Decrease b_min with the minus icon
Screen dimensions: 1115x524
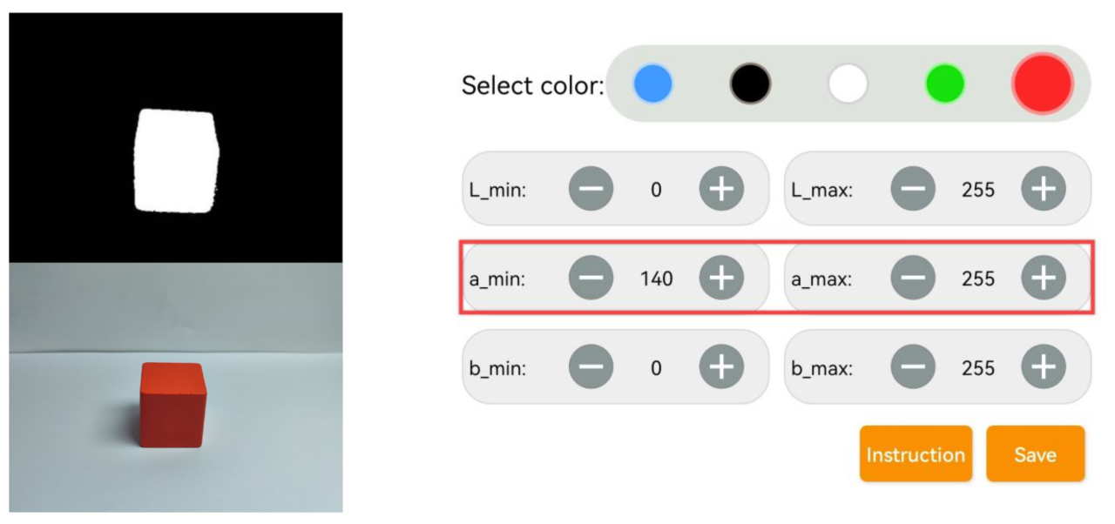pos(591,367)
